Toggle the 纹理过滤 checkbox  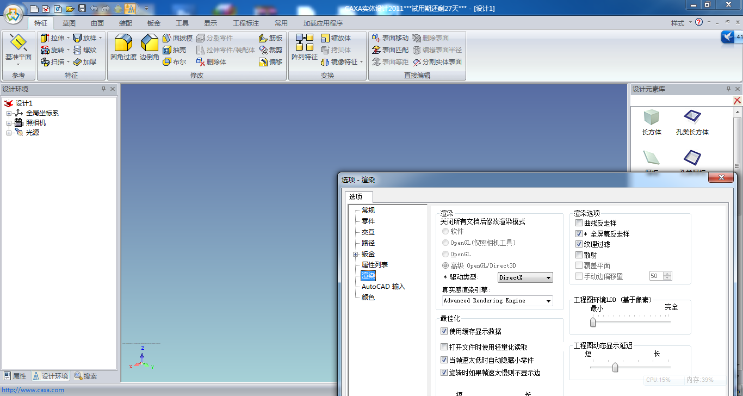579,244
